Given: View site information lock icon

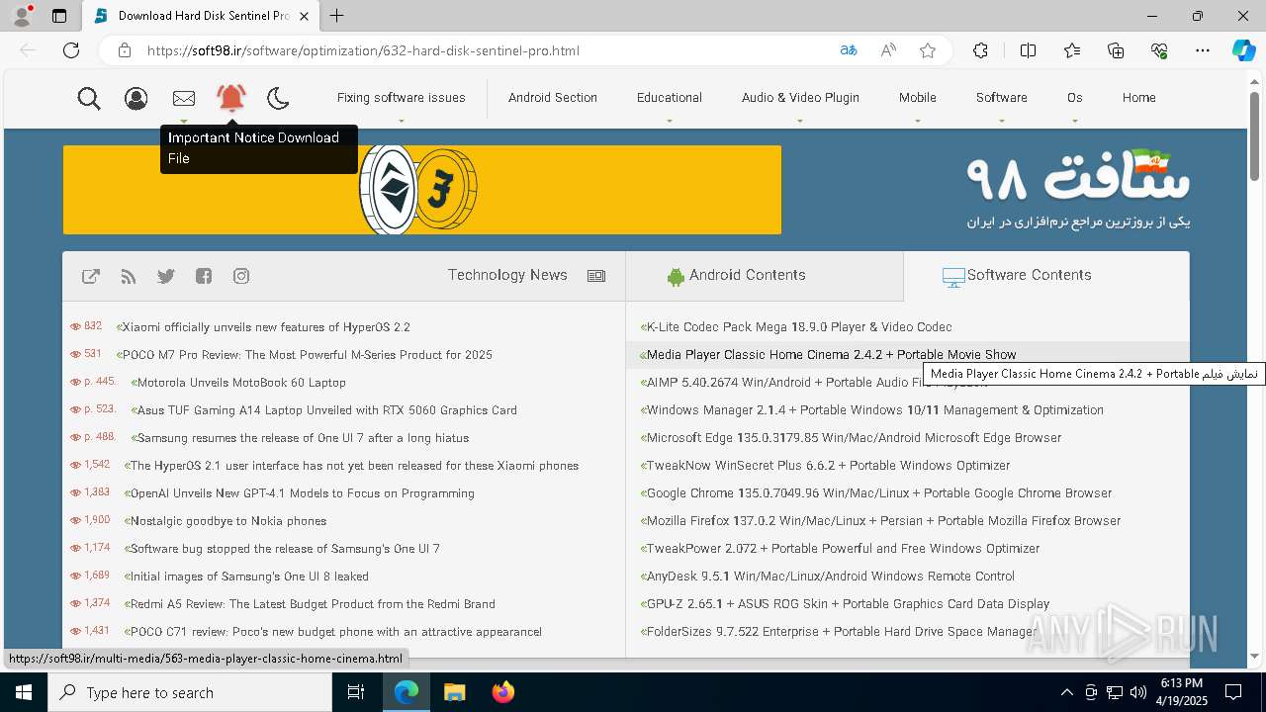Looking at the screenshot, I should 125,50.
